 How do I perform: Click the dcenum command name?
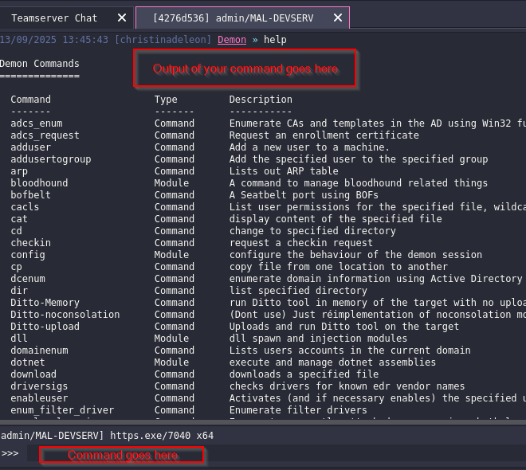pos(28,279)
